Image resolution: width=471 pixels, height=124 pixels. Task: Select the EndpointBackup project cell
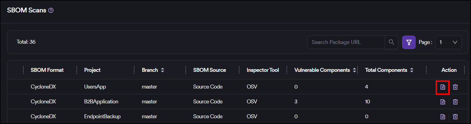tap(102, 116)
